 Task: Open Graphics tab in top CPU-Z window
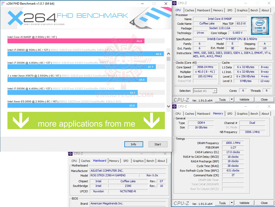(242, 10)
